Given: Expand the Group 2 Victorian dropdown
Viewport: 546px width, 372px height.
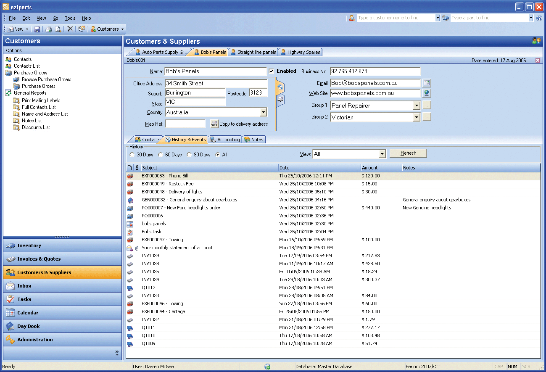Looking at the screenshot, I should click(417, 117).
